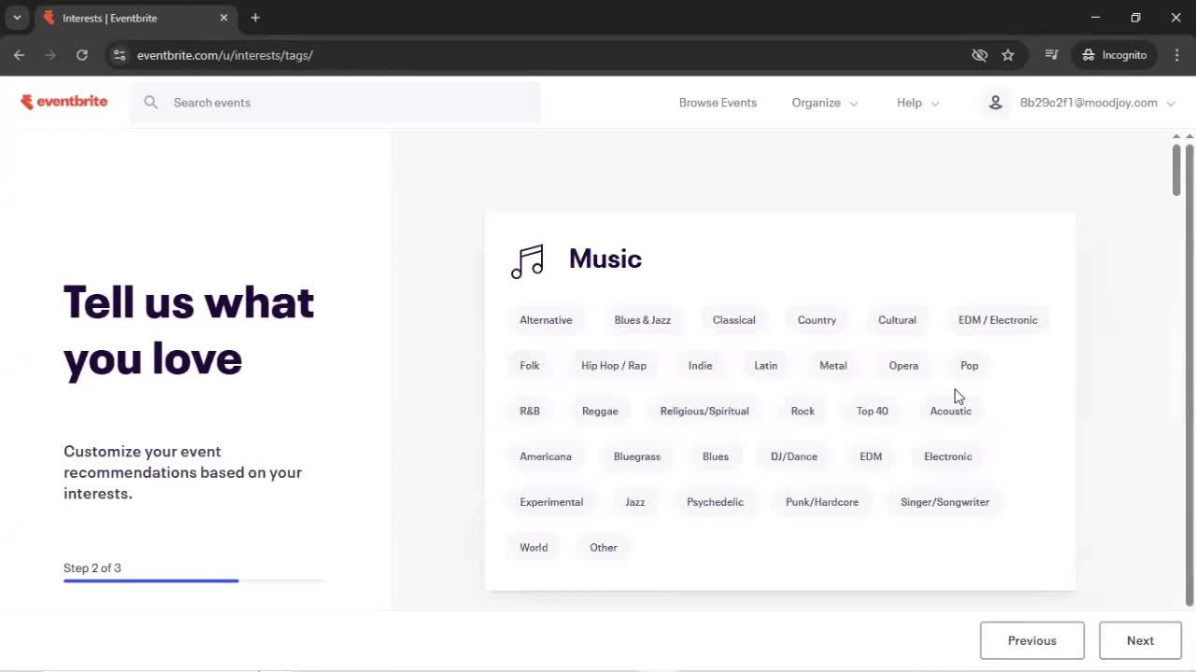The image size is (1196, 672).
Task: Click the page vertical scrollbar
Action: (x=1189, y=373)
